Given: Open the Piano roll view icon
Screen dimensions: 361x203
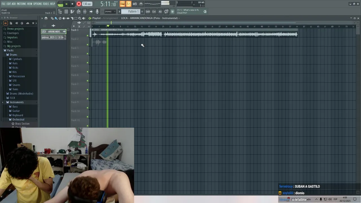Looking at the screenshot, I should 72,12.
